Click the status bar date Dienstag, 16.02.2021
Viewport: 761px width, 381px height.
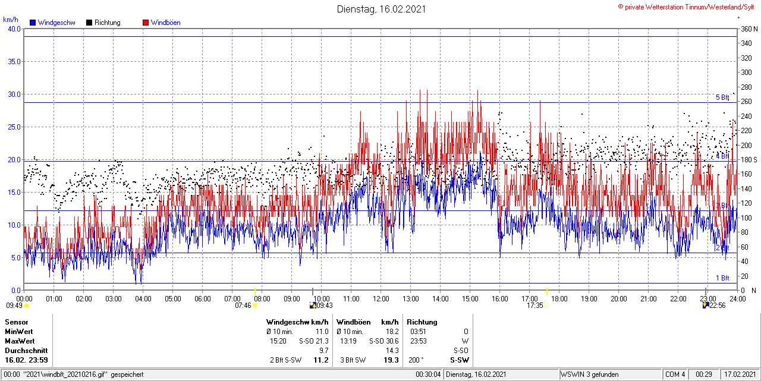pos(476,374)
